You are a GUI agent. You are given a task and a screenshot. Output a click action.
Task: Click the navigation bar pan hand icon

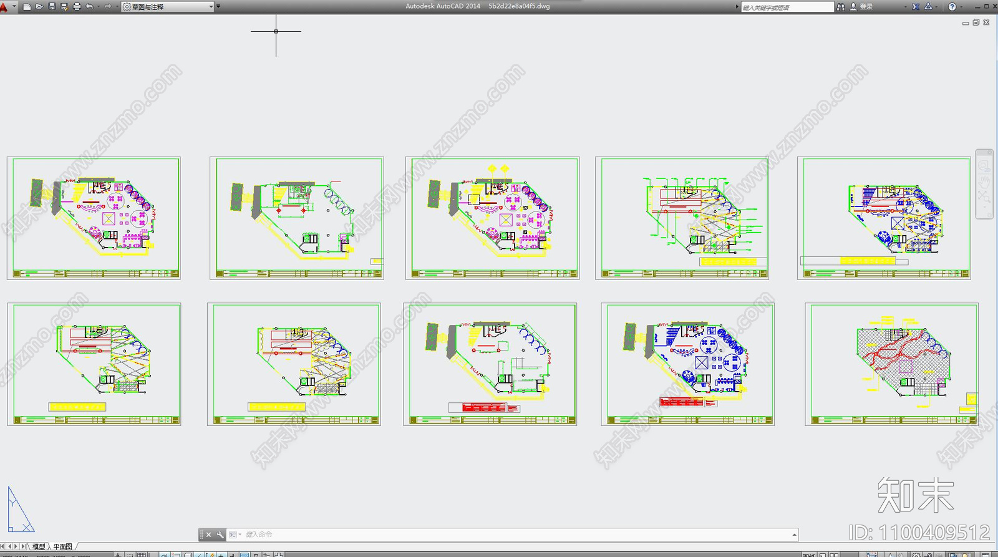pyautogui.click(x=984, y=182)
